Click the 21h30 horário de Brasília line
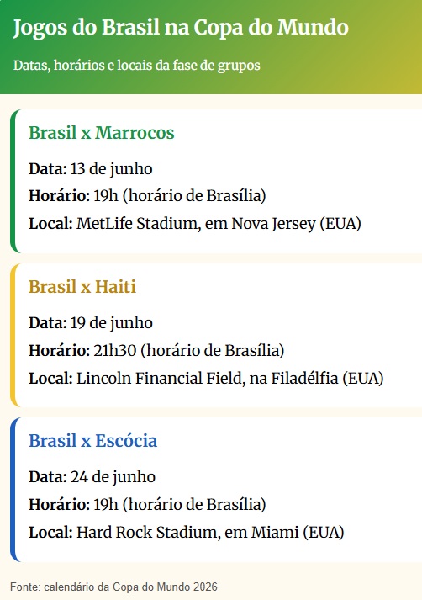This screenshot has width=422, height=600. (x=156, y=351)
